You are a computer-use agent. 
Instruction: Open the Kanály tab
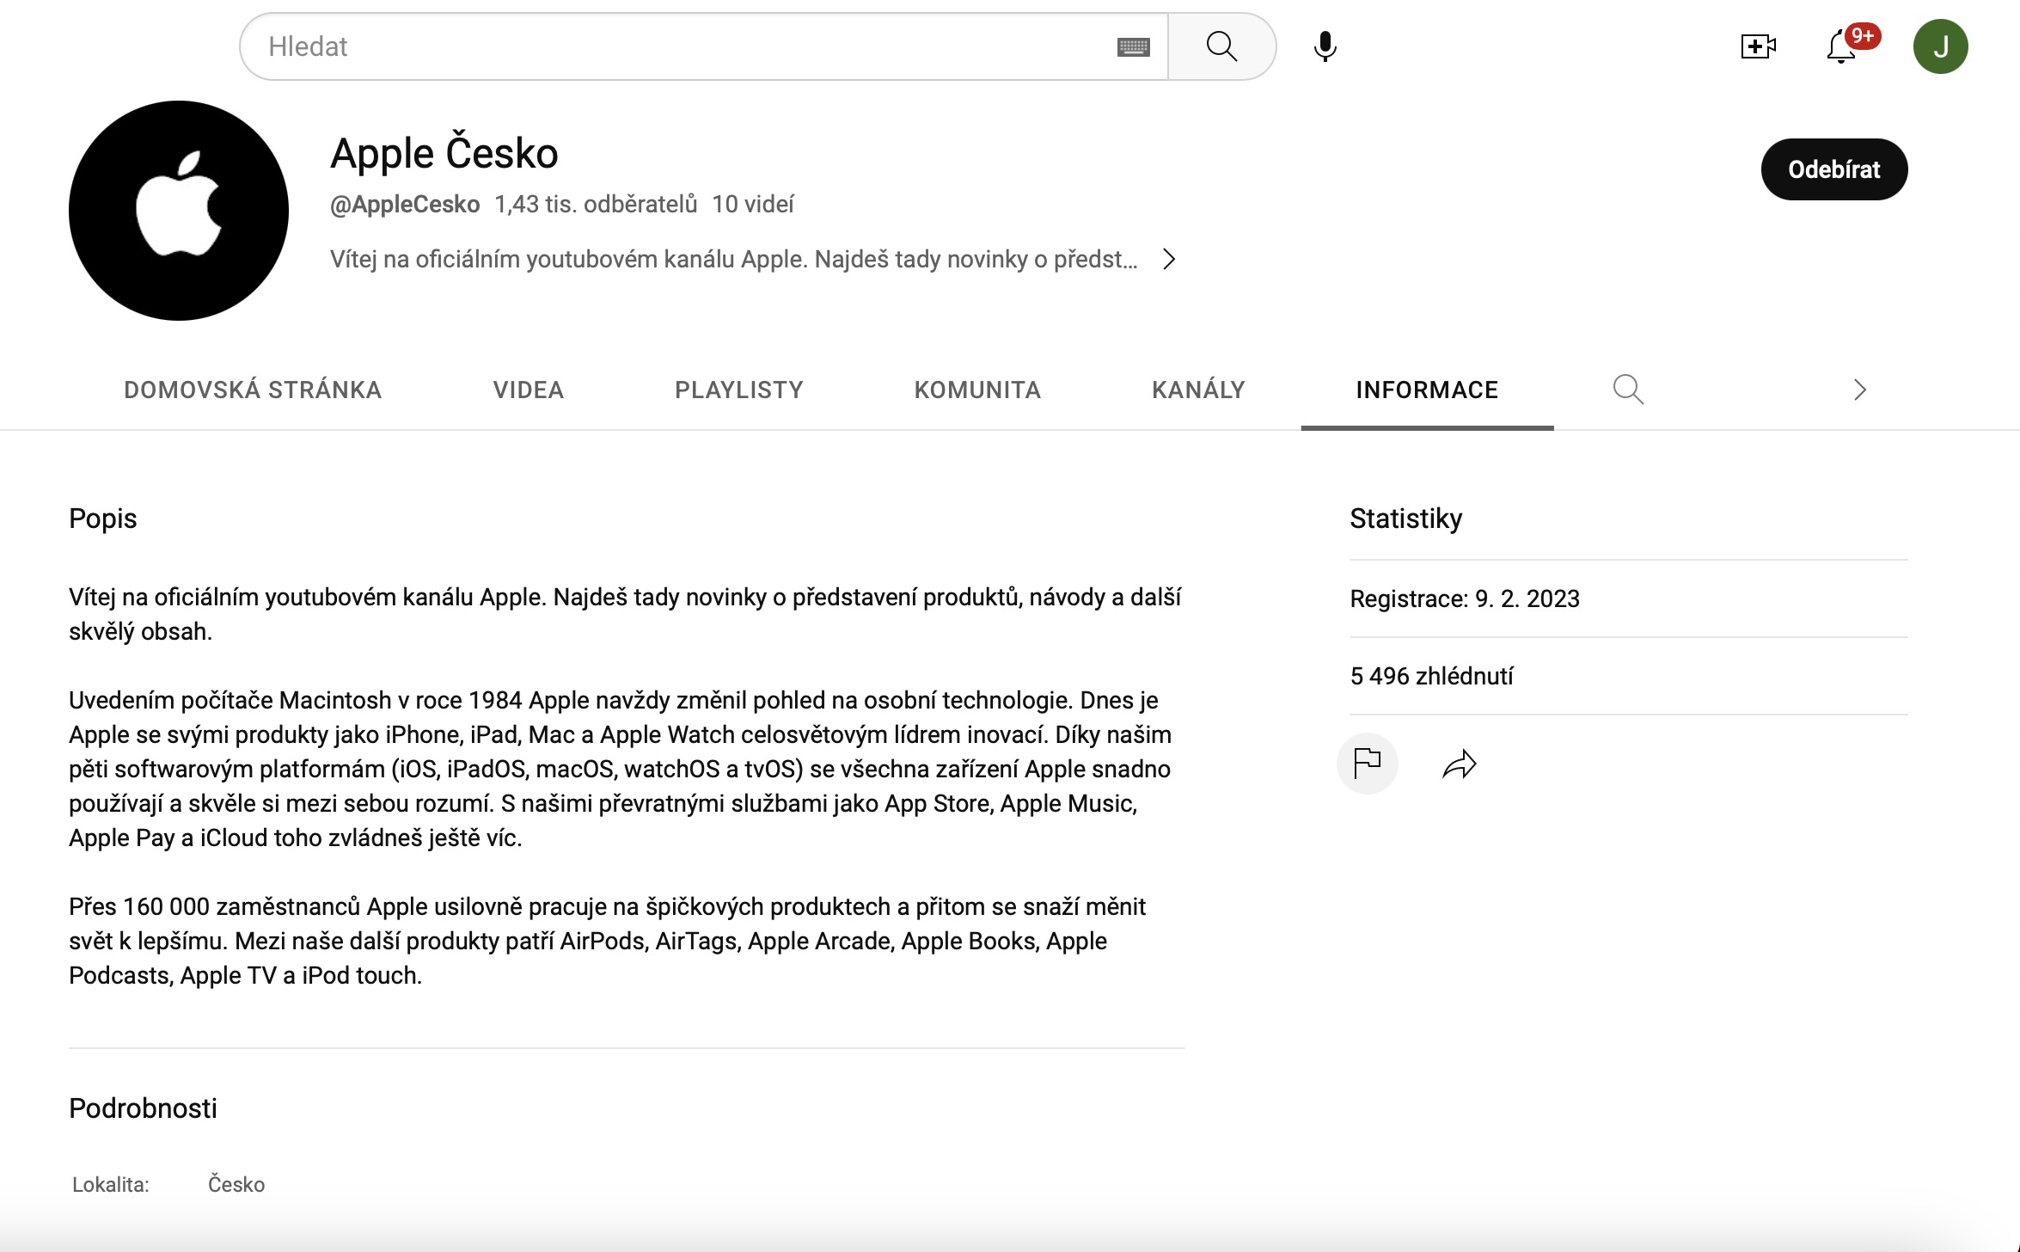tap(1198, 390)
